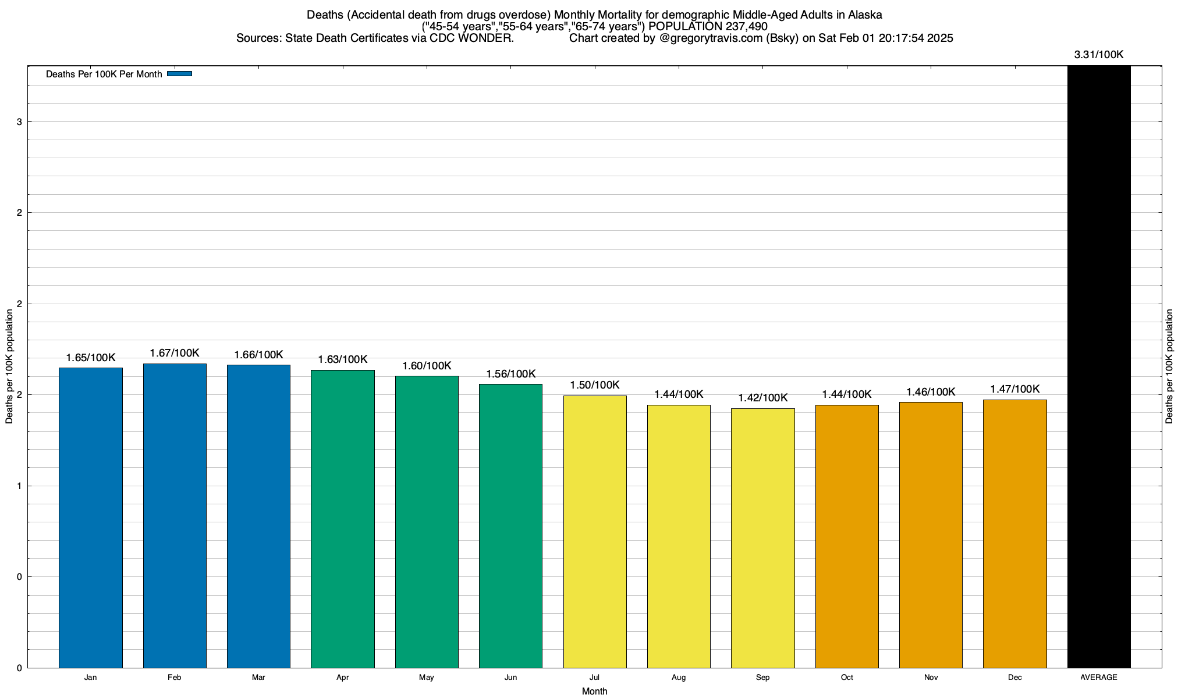
Task: Click the 1.42/100K label above September
Action: coord(762,398)
